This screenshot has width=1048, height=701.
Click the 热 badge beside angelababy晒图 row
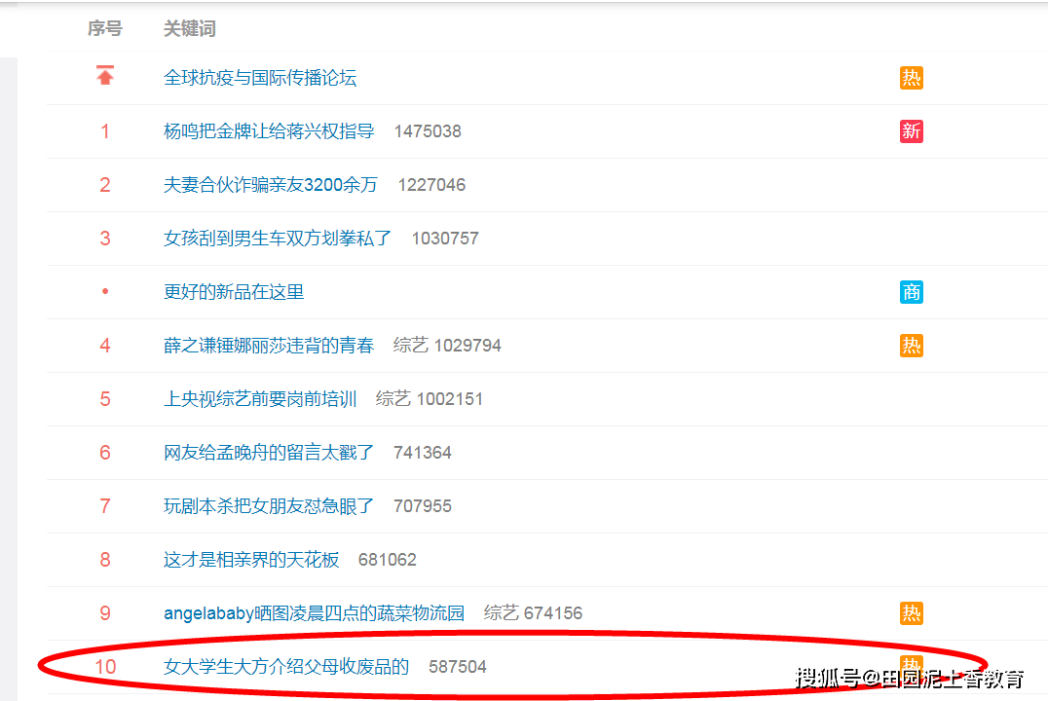click(911, 612)
